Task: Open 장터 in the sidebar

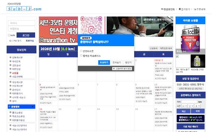Action: pyautogui.click(x=14, y=101)
